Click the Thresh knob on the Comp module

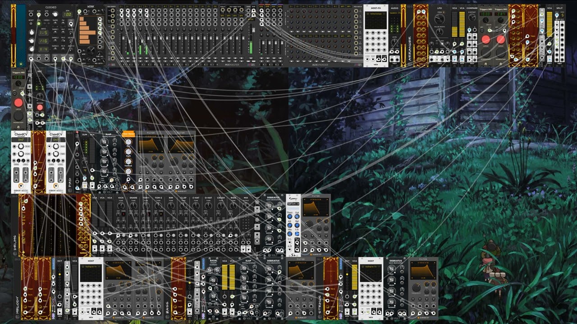[290, 216]
